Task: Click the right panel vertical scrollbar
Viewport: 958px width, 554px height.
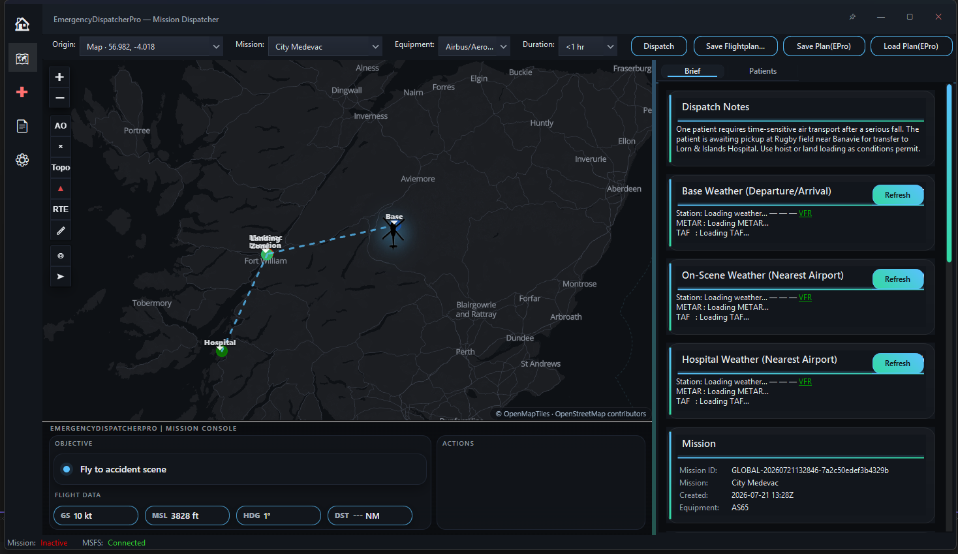Action: pos(949,173)
